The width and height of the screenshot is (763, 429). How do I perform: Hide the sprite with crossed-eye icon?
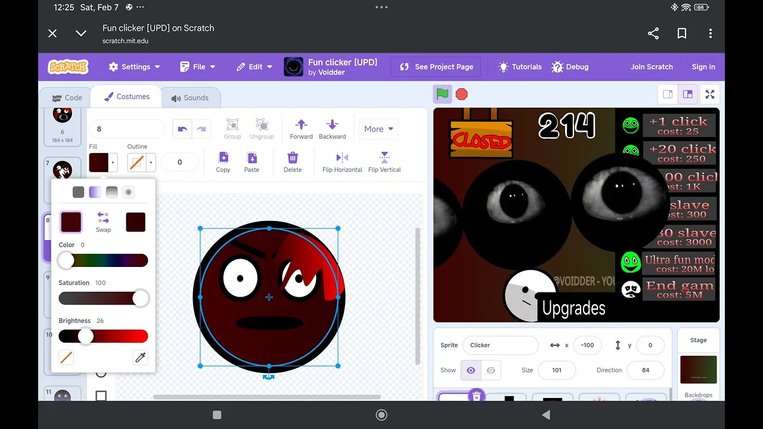coord(491,370)
